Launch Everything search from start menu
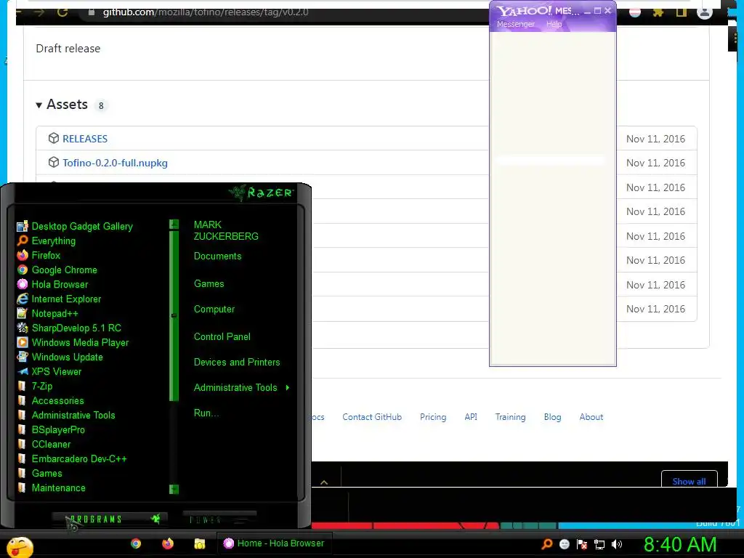 click(x=46, y=240)
